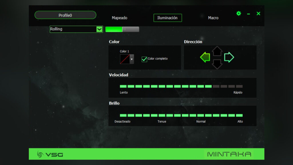Click the Profile0 button

click(65, 15)
